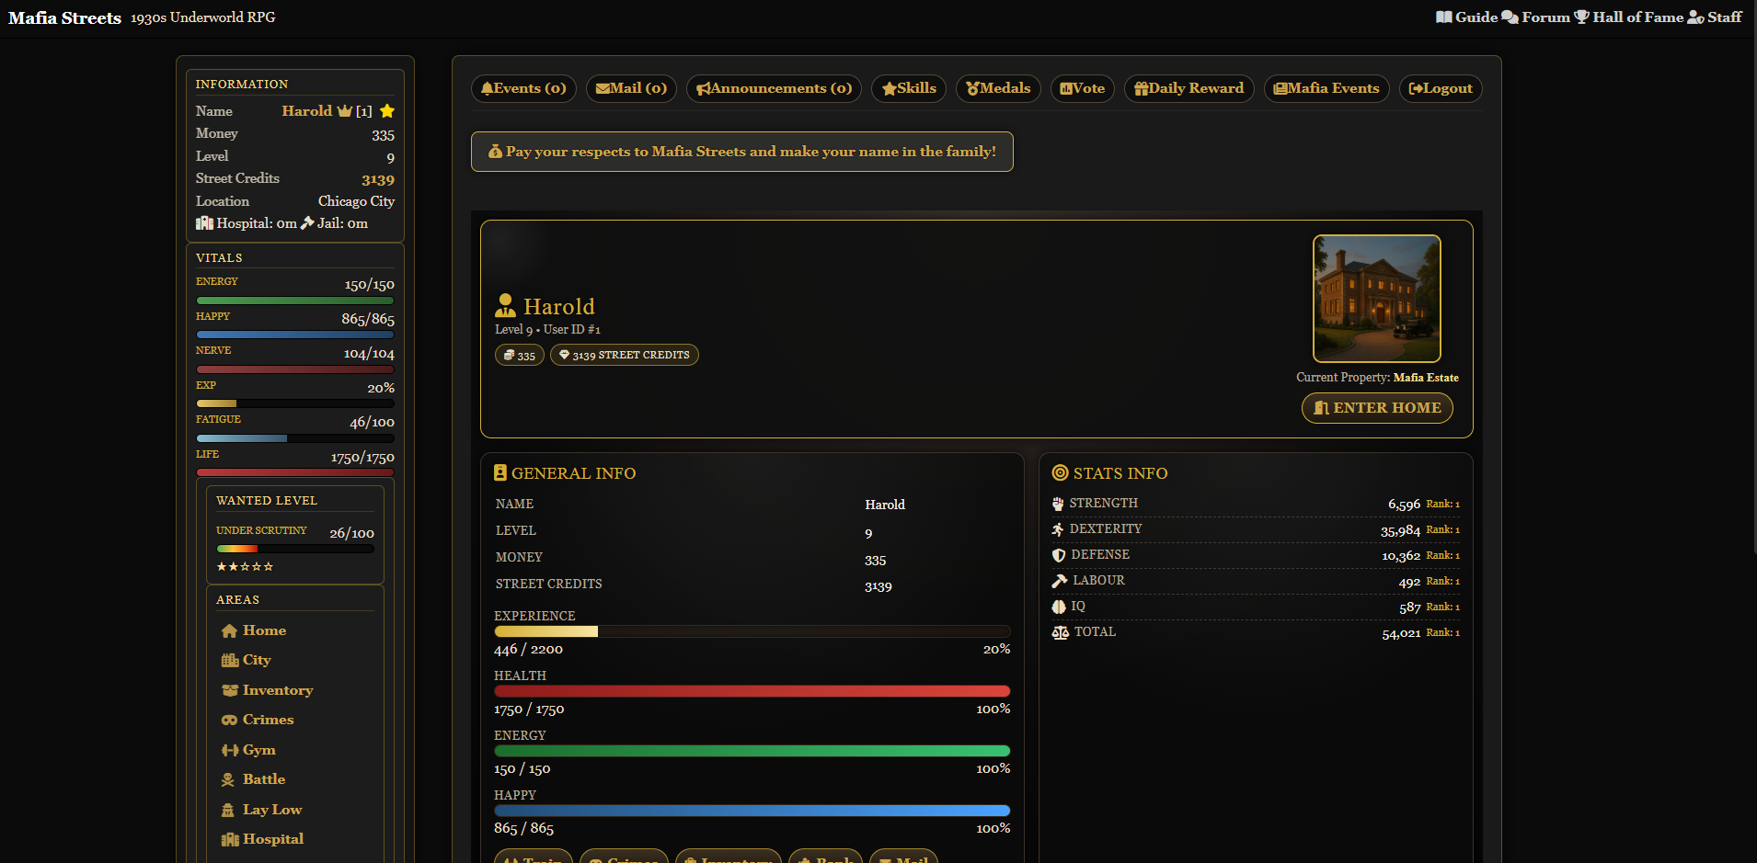Click the Hospital building icon in Areas

(x=229, y=840)
